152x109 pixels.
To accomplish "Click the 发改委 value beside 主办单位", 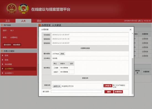I will coord(55,58).
